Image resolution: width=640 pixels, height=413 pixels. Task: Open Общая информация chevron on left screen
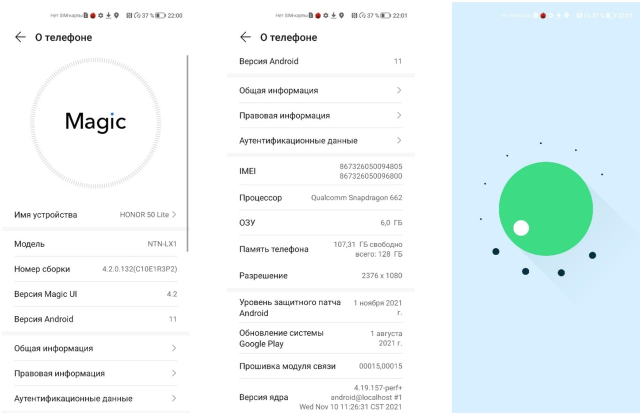[174, 348]
